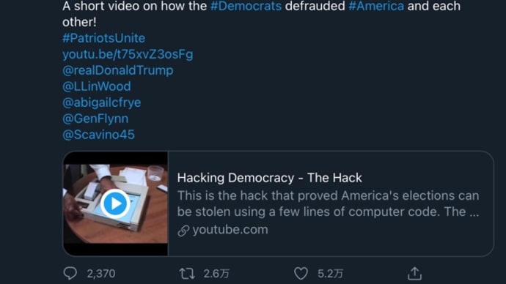
Task: Retweet using the retweet arrows icon
Action: pos(187,274)
